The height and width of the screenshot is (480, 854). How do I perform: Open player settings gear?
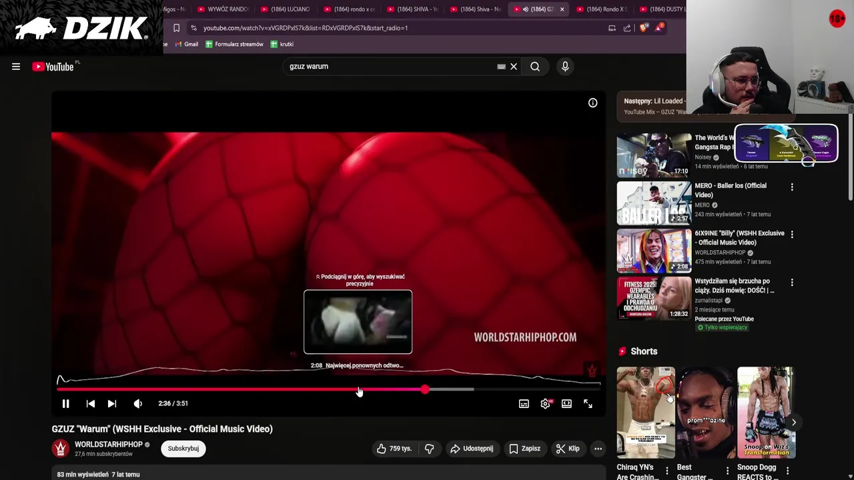point(545,403)
